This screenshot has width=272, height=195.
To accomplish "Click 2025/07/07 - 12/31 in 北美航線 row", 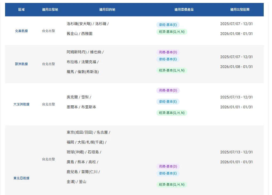I will pyautogui.click(x=236, y=24).
